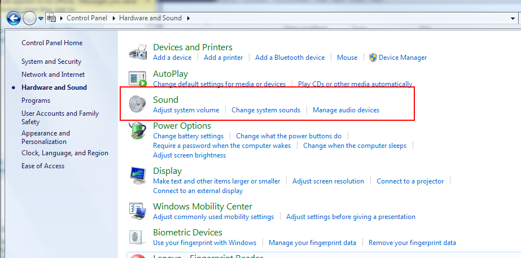This screenshot has width=521, height=258.
Task: Click the Hardware and Sound breadcrumb
Action: 150,18
